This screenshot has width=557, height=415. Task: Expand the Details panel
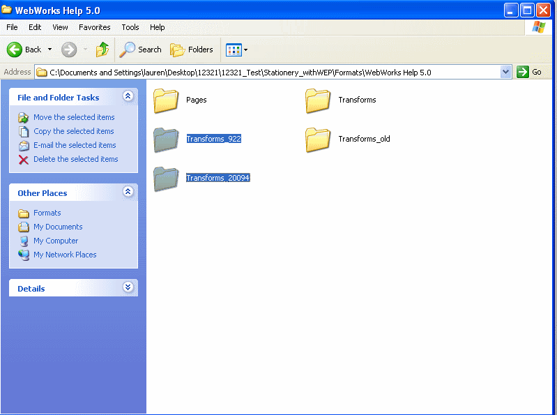(128, 287)
